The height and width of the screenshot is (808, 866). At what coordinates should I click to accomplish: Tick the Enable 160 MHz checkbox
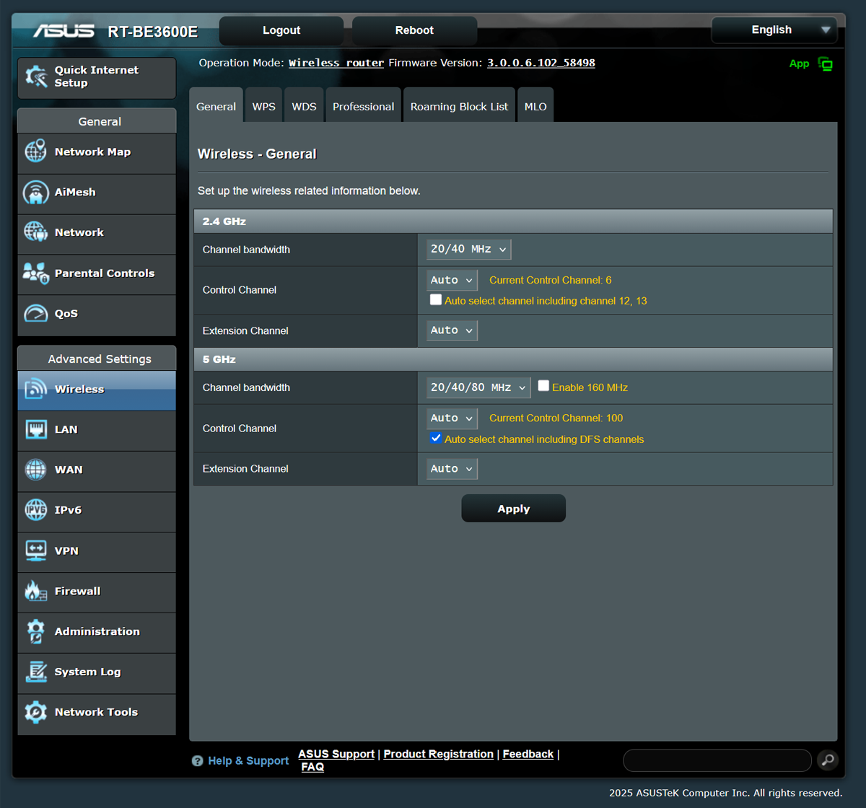click(543, 386)
